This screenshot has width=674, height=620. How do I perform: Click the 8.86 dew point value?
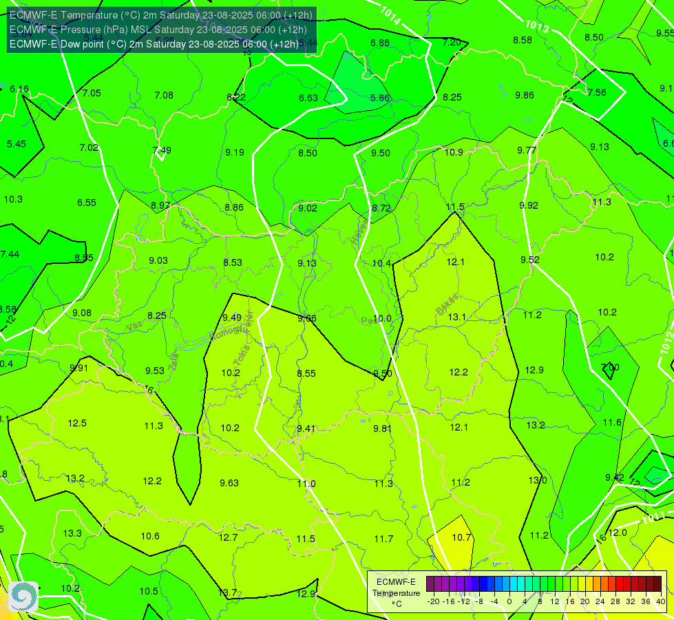234,207
